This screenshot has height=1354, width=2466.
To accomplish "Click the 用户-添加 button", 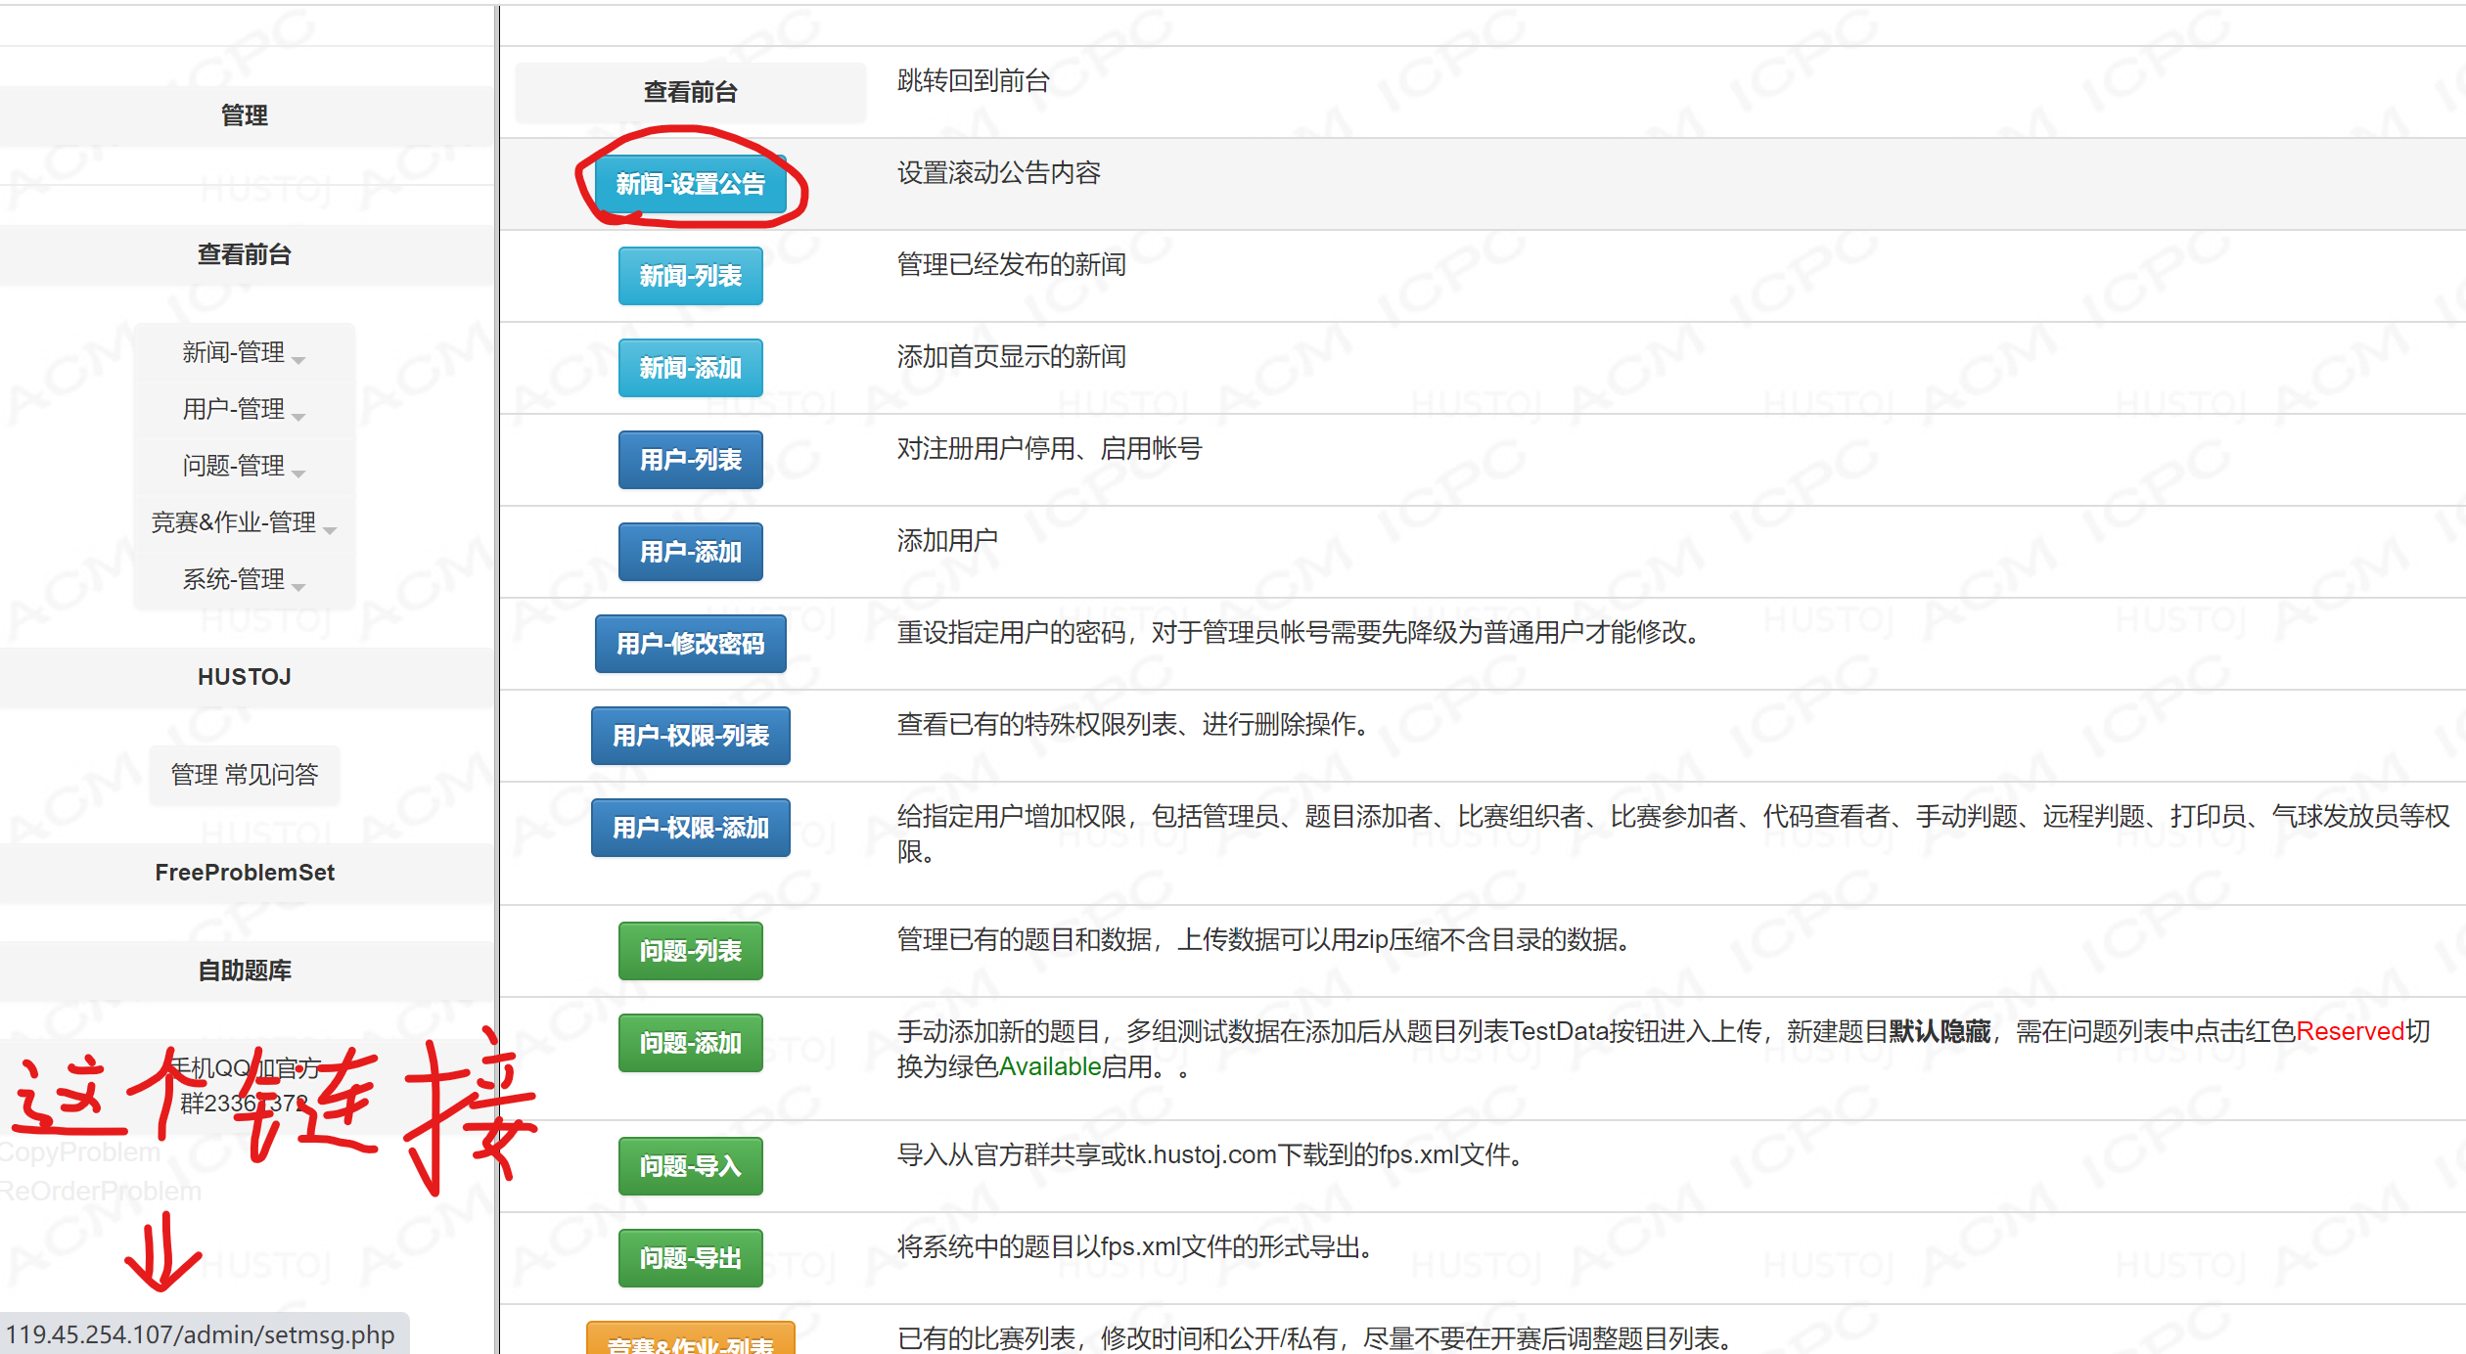I will [x=691, y=552].
